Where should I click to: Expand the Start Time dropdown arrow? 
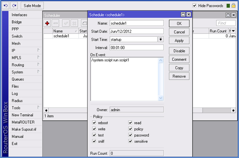pyautogui.click(x=161, y=39)
